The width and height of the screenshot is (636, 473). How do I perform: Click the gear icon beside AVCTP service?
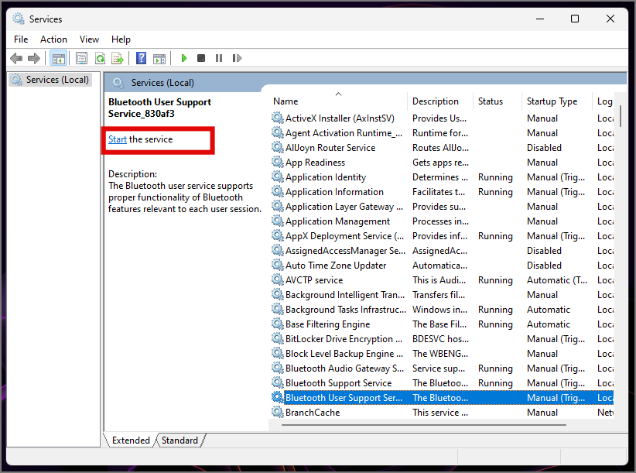[x=278, y=280]
